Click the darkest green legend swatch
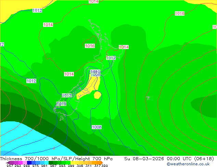This screenshot has height=167, width=217. click(51, 163)
